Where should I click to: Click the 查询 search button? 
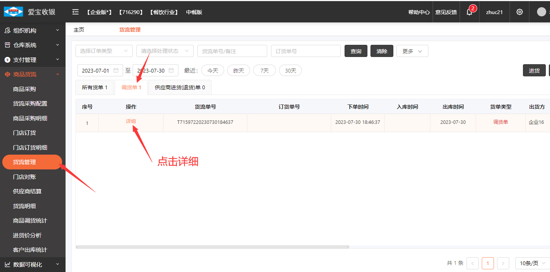point(356,51)
